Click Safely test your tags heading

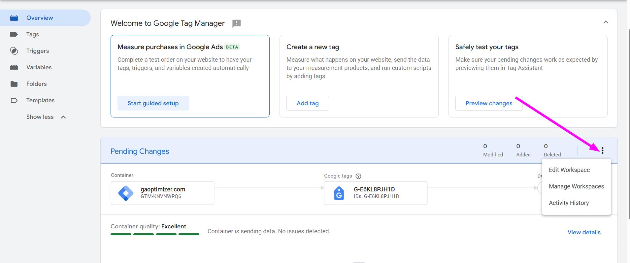(487, 47)
